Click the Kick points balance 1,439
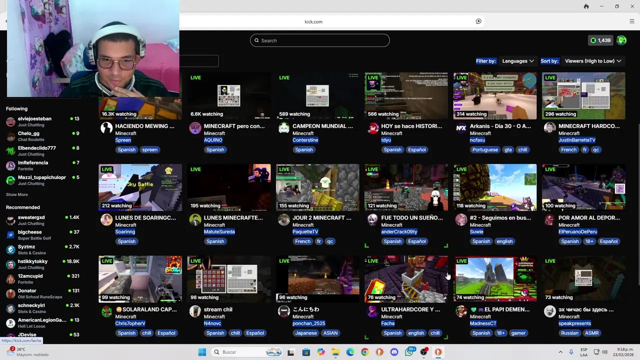 [600, 40]
